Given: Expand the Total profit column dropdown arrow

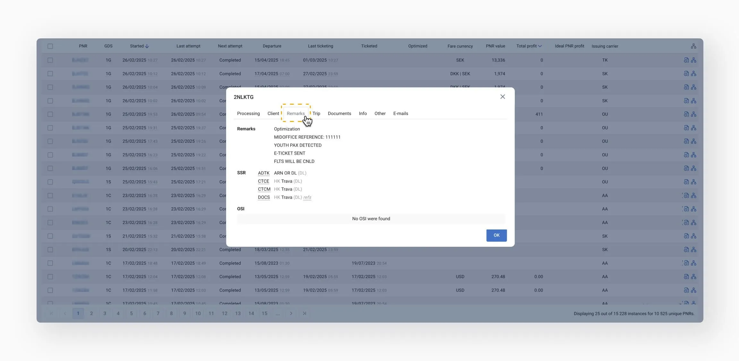Looking at the screenshot, I should click(x=540, y=46).
